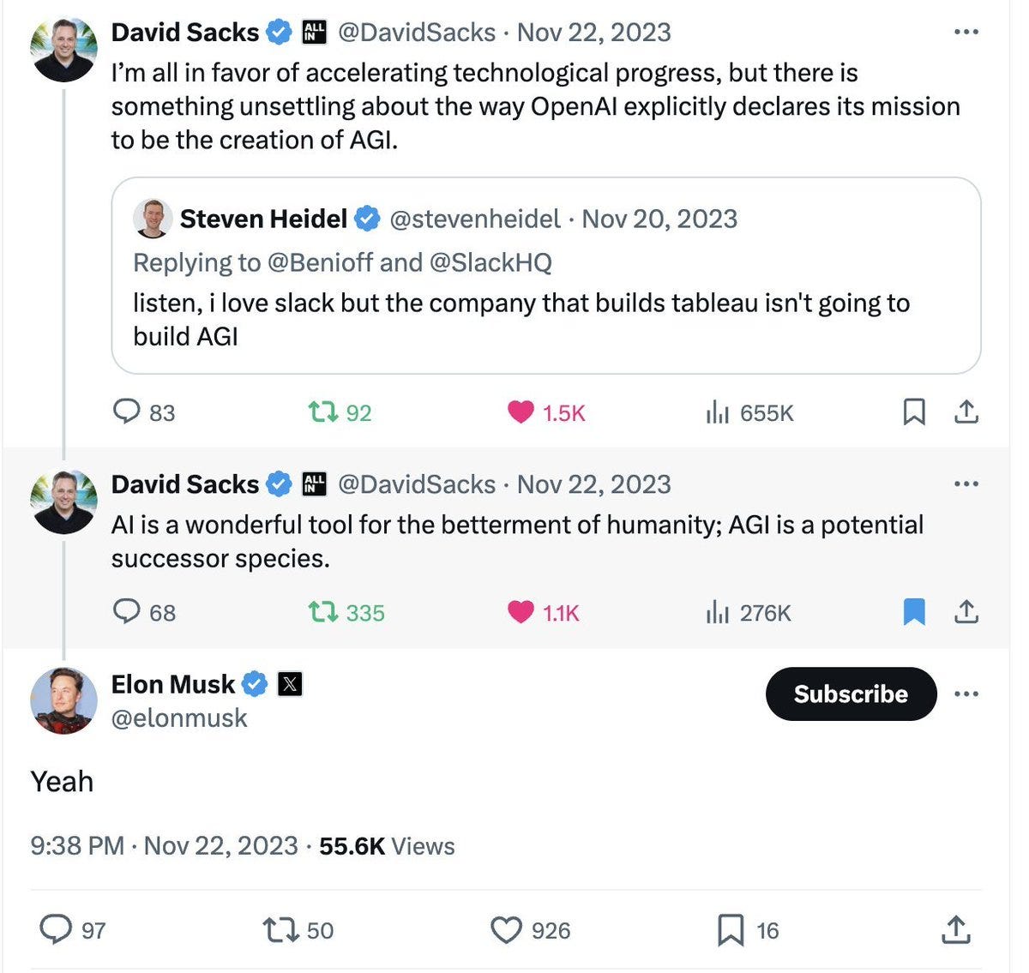
Task: Subscribe to Elon Musk
Action: (851, 694)
